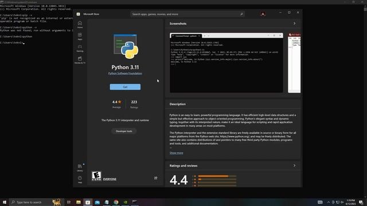The width and height of the screenshot is (367, 206).
Task: Open Task View on the taskbar
Action: tap(69, 202)
